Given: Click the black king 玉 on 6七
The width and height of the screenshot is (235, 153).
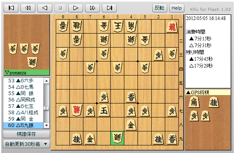Looking at the screenshot, I should [x=104, y=111].
